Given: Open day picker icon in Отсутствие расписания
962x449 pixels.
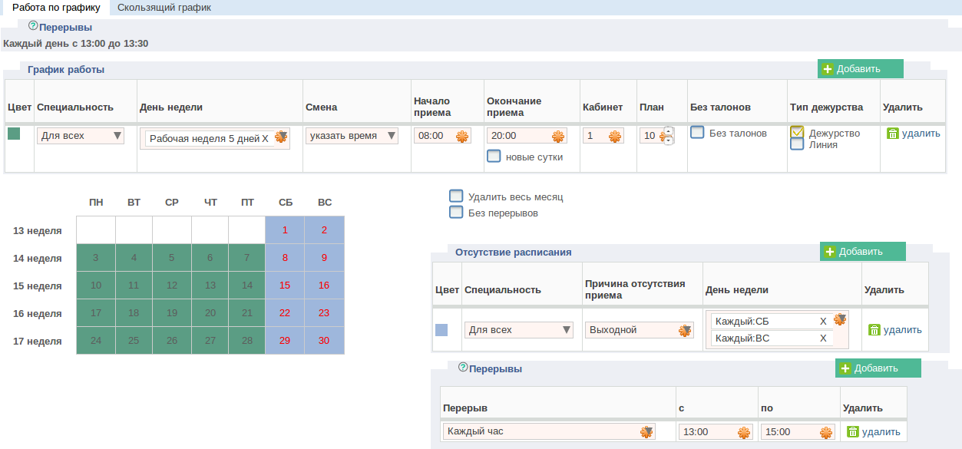Looking at the screenshot, I should click(840, 319).
